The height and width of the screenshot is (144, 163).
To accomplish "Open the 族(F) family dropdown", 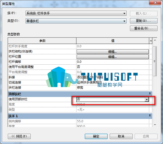I will (x=76, y=13).
